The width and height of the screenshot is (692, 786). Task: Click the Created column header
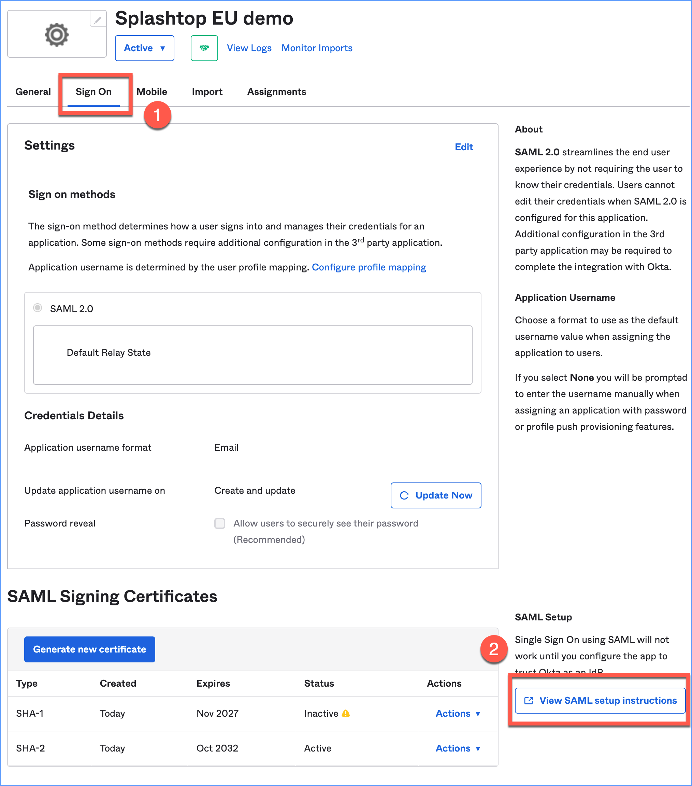(118, 683)
